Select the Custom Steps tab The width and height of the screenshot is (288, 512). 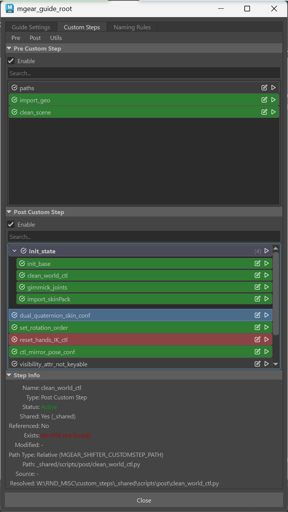tap(82, 27)
